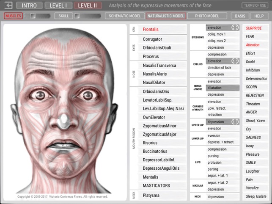Image resolution: width=272 pixels, height=204 pixels.
Task: Click intensity icon on eyebrows elevation row
Action: tap(235, 28)
